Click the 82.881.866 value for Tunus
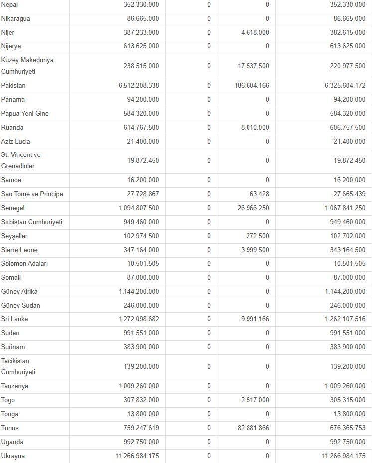This screenshot has width=372, height=463. tap(253, 428)
